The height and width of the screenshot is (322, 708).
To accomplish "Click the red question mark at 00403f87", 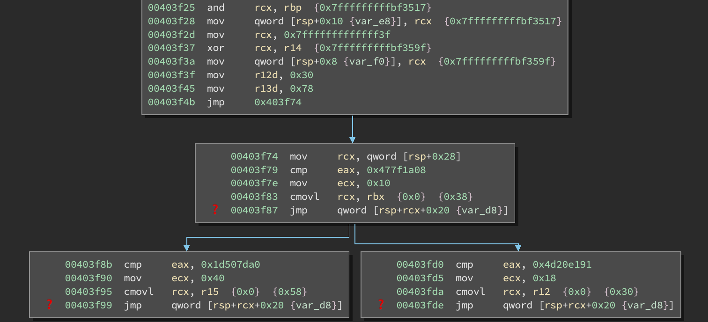I will (215, 210).
